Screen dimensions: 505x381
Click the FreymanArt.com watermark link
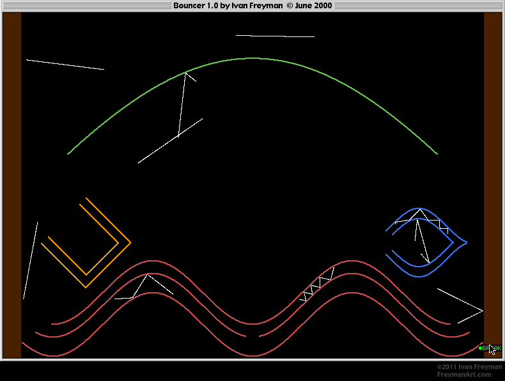tap(464, 375)
